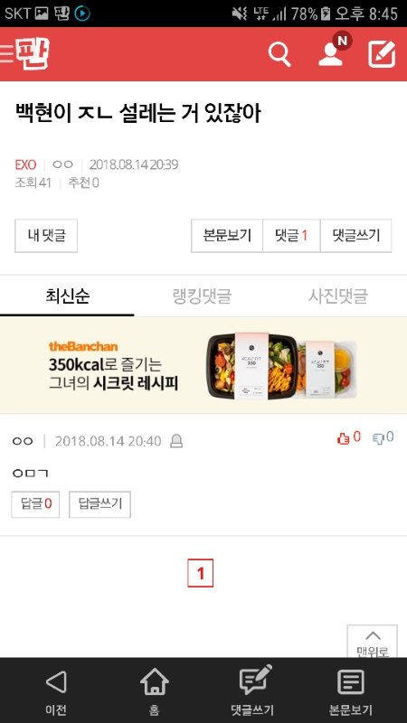
Task: Tap 본문보기 icon in the bottom bar
Action: (x=351, y=690)
